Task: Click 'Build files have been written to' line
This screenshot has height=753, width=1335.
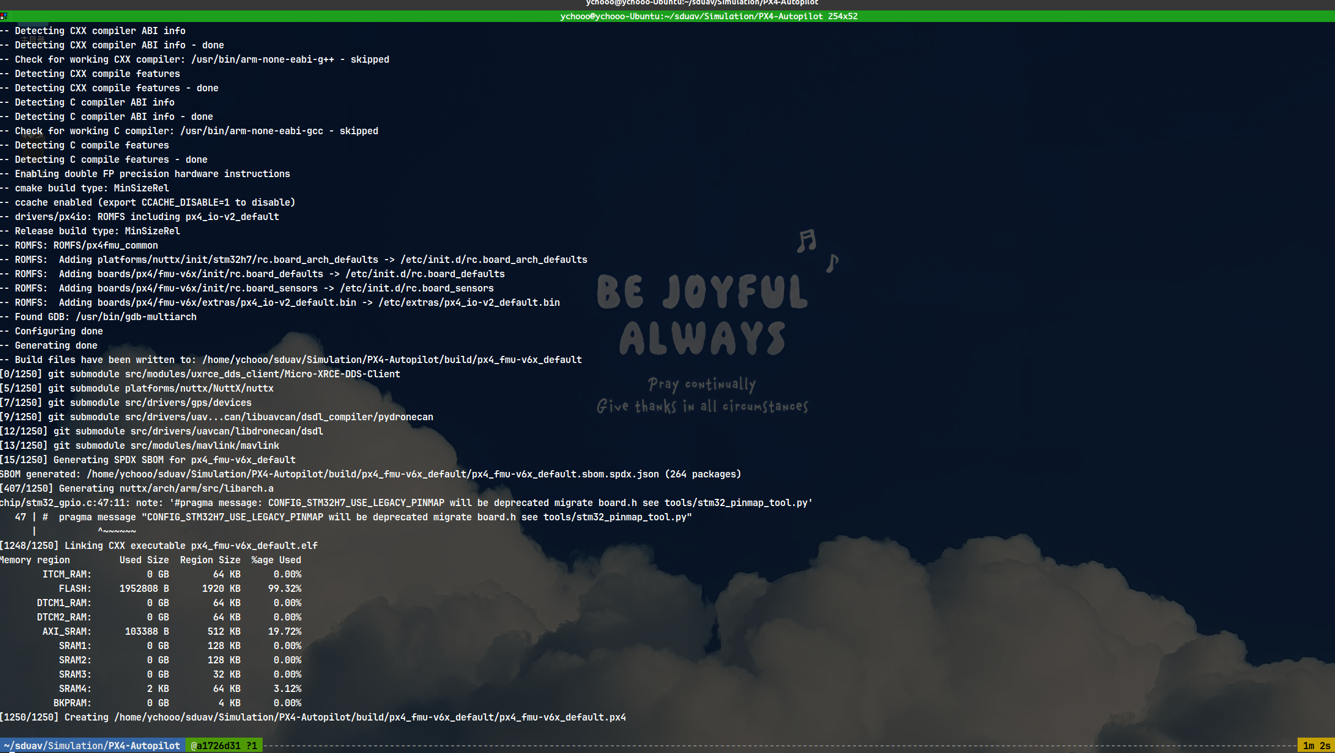Action: (x=291, y=360)
